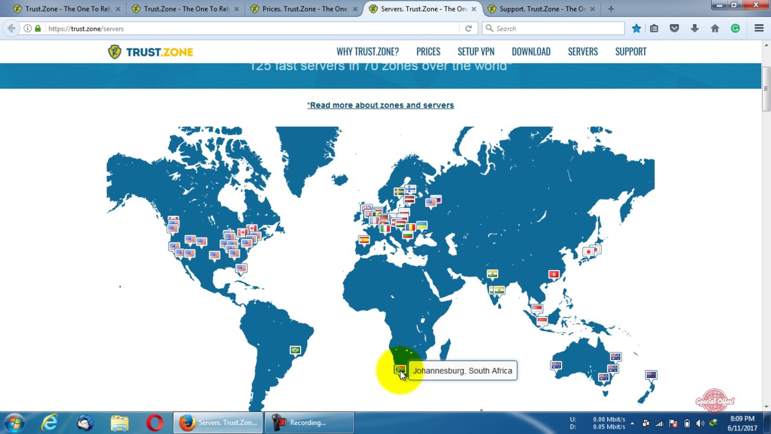Close the Prices Trust.Zone tab

click(355, 9)
